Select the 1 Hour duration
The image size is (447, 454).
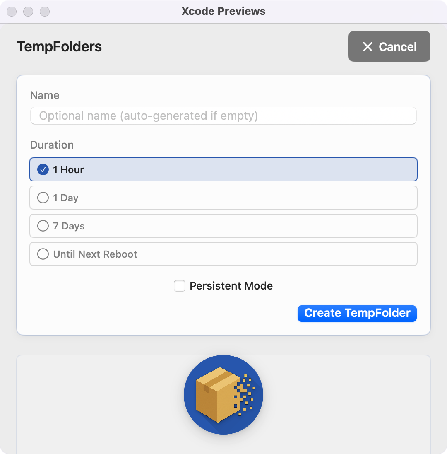pos(223,169)
